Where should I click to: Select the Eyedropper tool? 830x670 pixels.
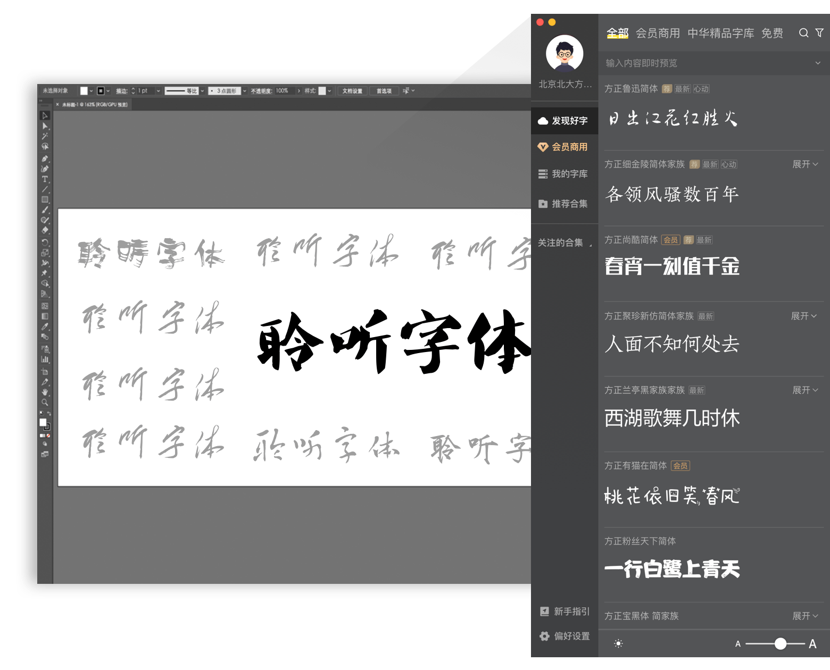pyautogui.click(x=45, y=326)
